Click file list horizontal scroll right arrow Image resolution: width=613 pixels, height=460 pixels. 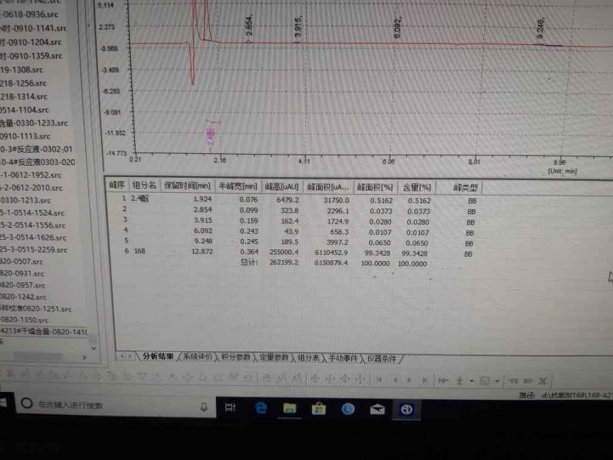pyautogui.click(x=85, y=357)
